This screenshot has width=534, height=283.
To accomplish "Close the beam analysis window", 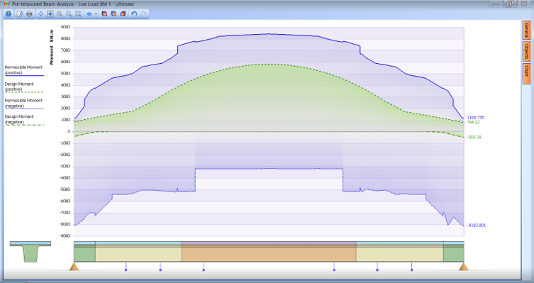I will tap(524, 4).
